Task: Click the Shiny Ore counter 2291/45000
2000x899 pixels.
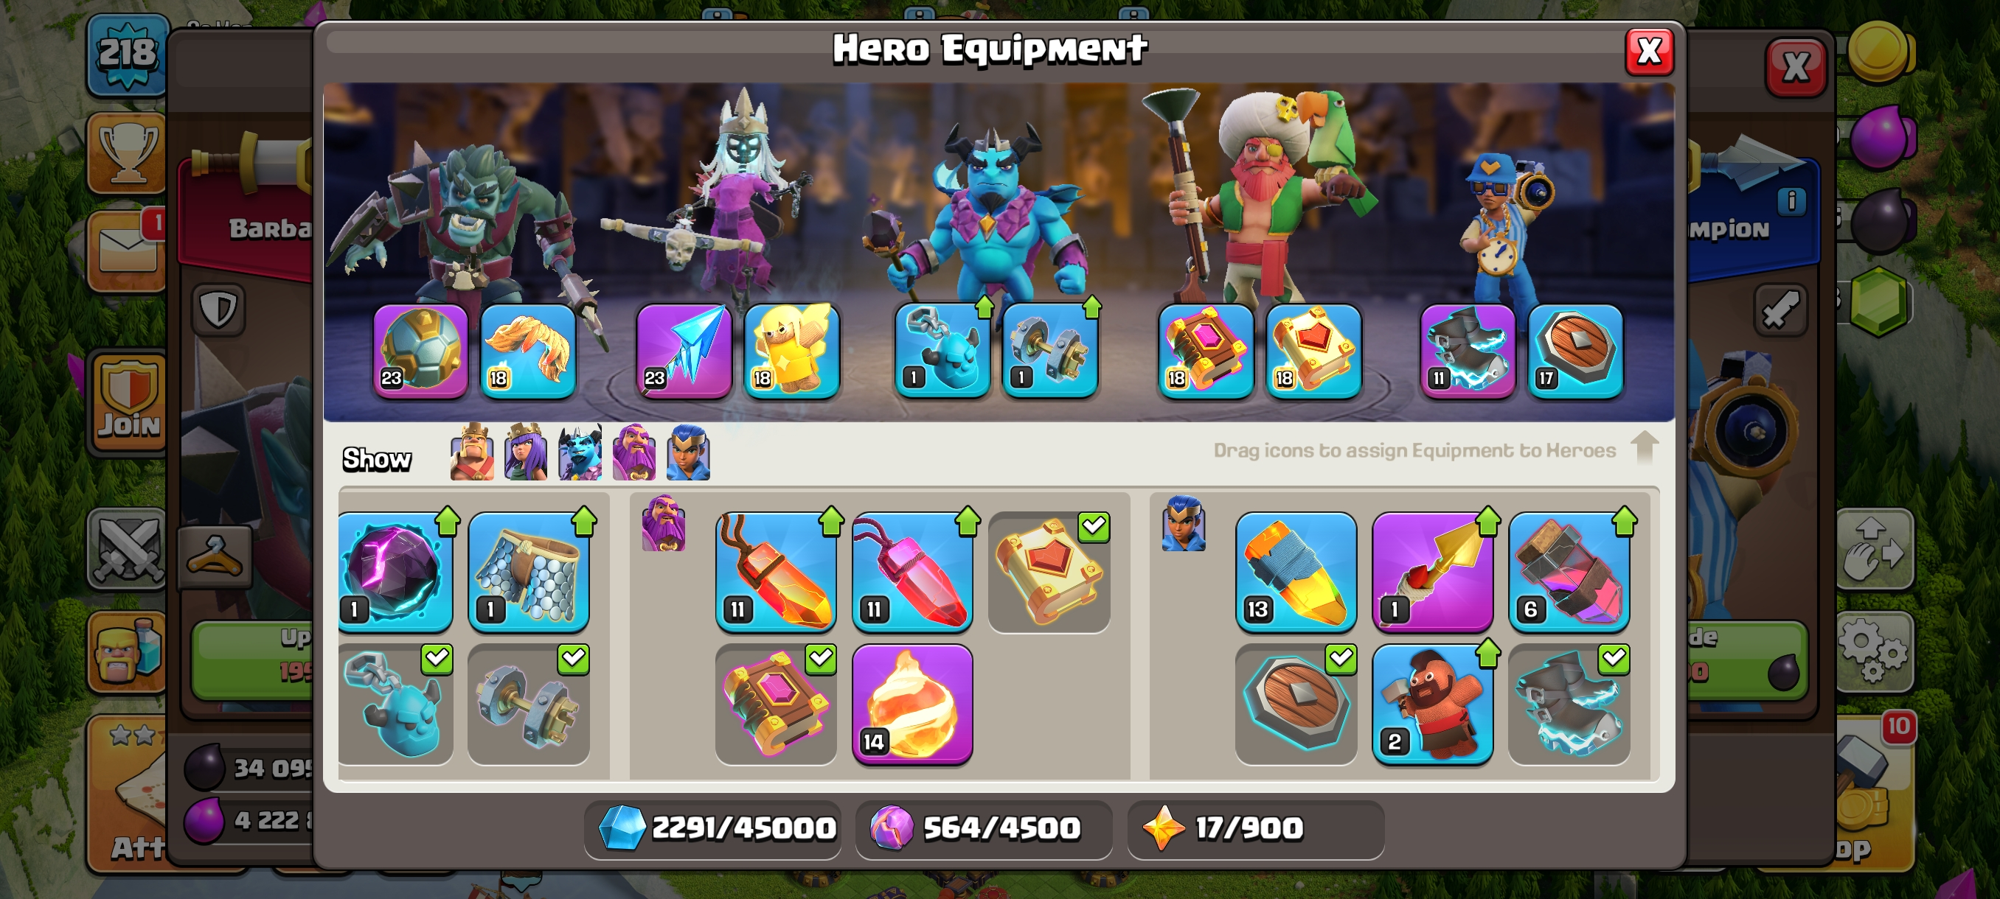Action: tap(712, 828)
